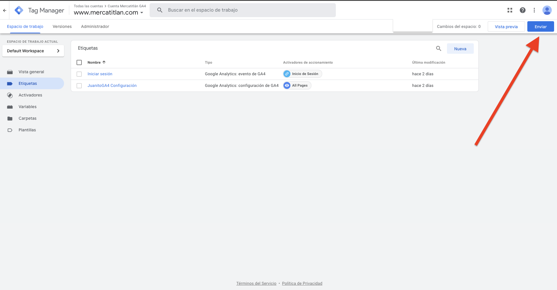The image size is (557, 290).
Task: Switch to the Versiones tab
Action: 62,26
